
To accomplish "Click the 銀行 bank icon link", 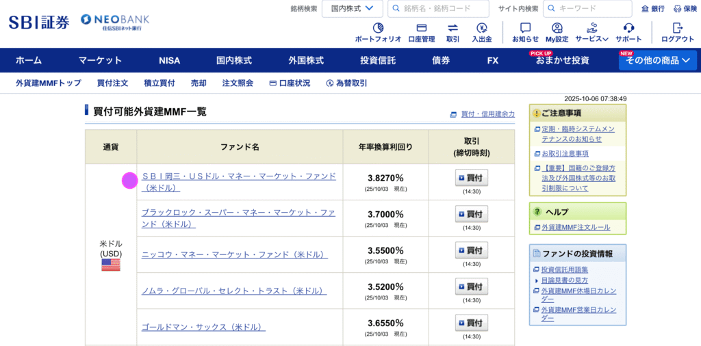I will 652,9.
